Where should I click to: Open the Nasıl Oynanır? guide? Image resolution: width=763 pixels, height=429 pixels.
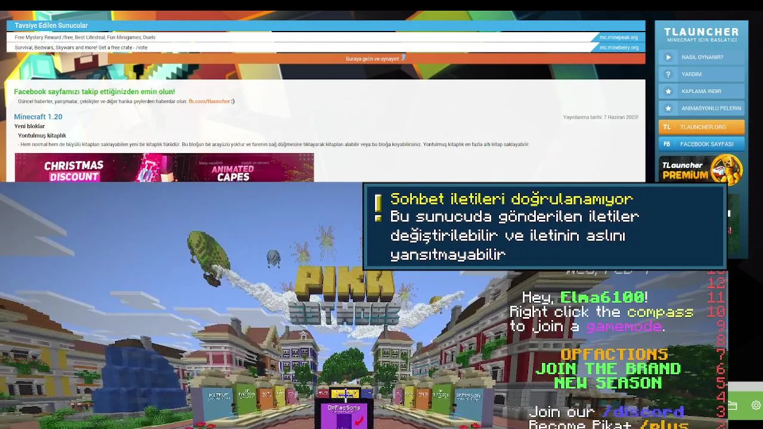click(x=702, y=57)
